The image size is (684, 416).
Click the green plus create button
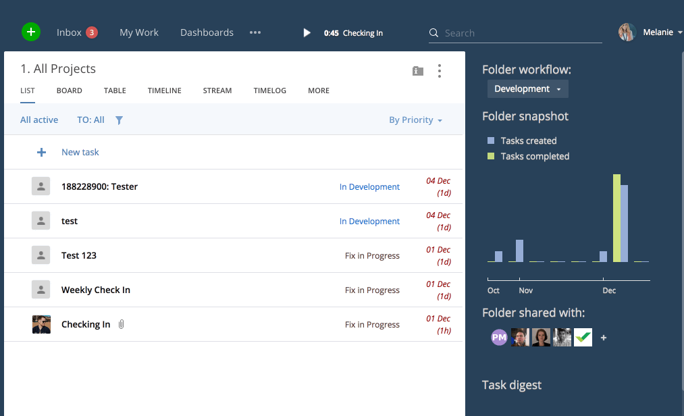point(31,32)
